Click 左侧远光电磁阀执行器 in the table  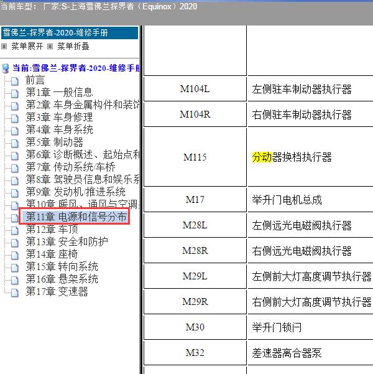302,225
